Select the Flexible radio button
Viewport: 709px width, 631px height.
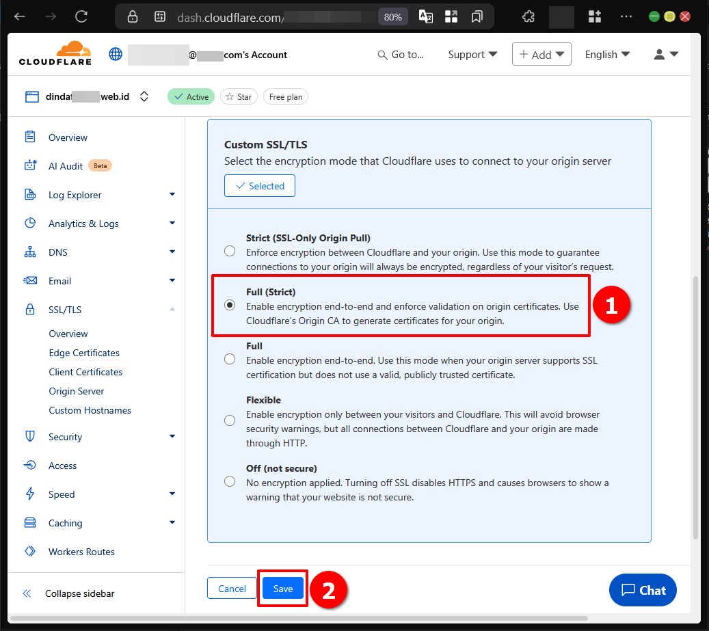(230, 420)
